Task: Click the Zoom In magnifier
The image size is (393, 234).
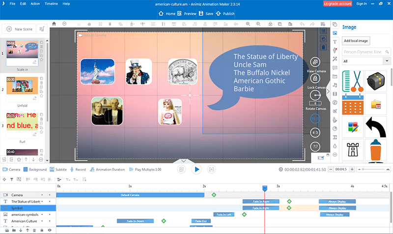Action: coord(248,24)
